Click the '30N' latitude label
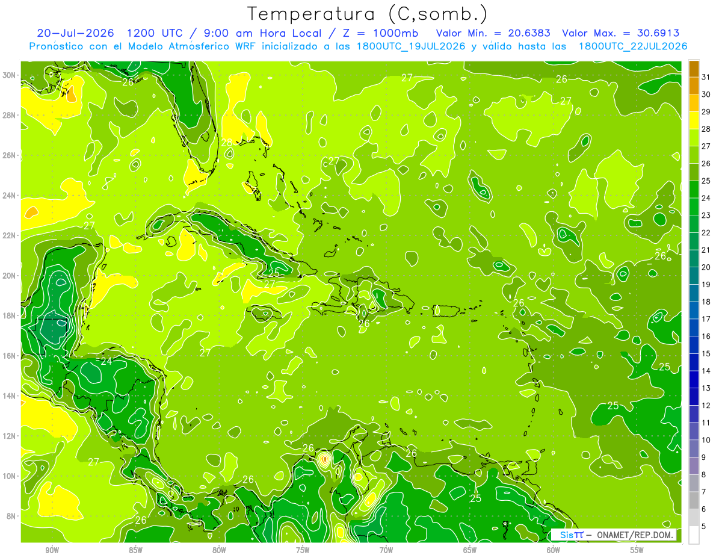Viewport: 722px width, 558px height. point(10,75)
